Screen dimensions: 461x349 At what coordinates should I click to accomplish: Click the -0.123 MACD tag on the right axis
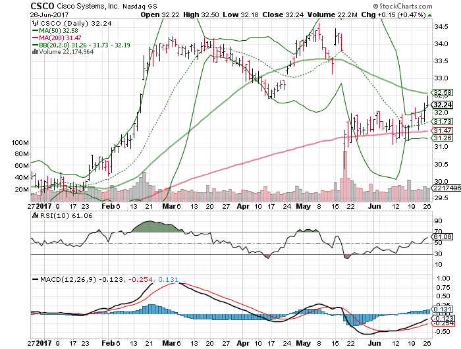443,319
